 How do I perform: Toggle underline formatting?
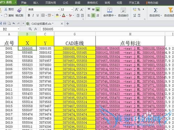pos(38,15)
